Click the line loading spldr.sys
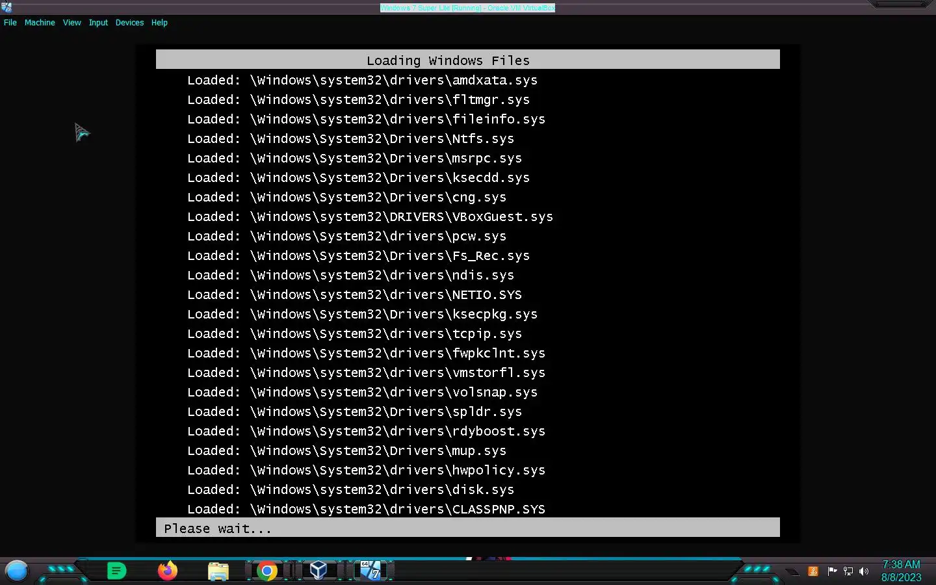Viewport: 936px width, 585px height. pos(354,411)
